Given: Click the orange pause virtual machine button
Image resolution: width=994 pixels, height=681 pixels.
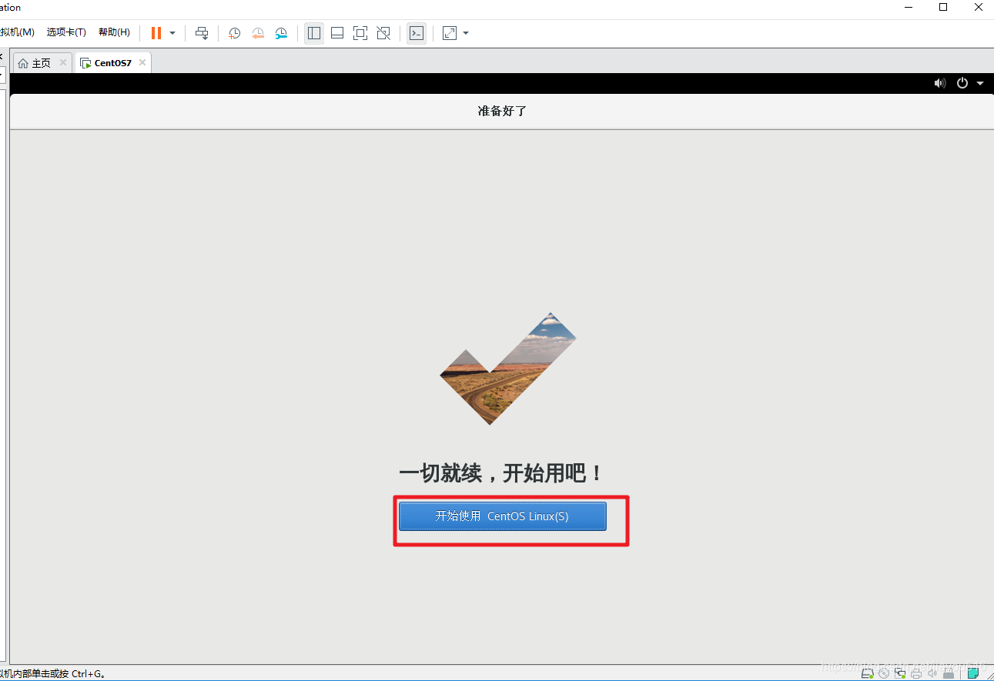Looking at the screenshot, I should pos(156,33).
